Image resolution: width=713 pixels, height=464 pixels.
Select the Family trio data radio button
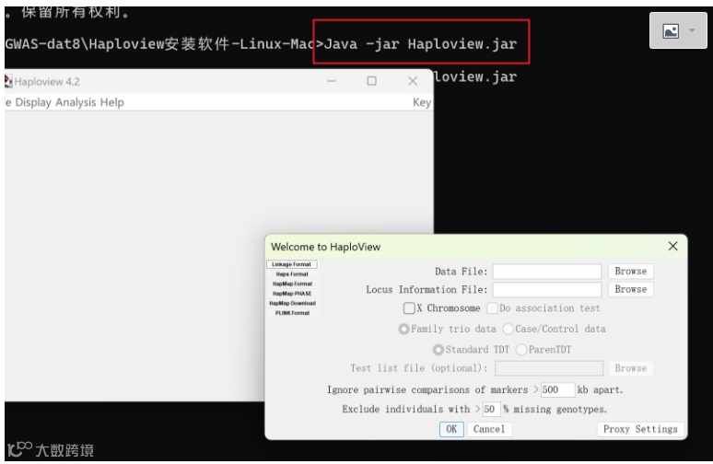[x=403, y=329]
